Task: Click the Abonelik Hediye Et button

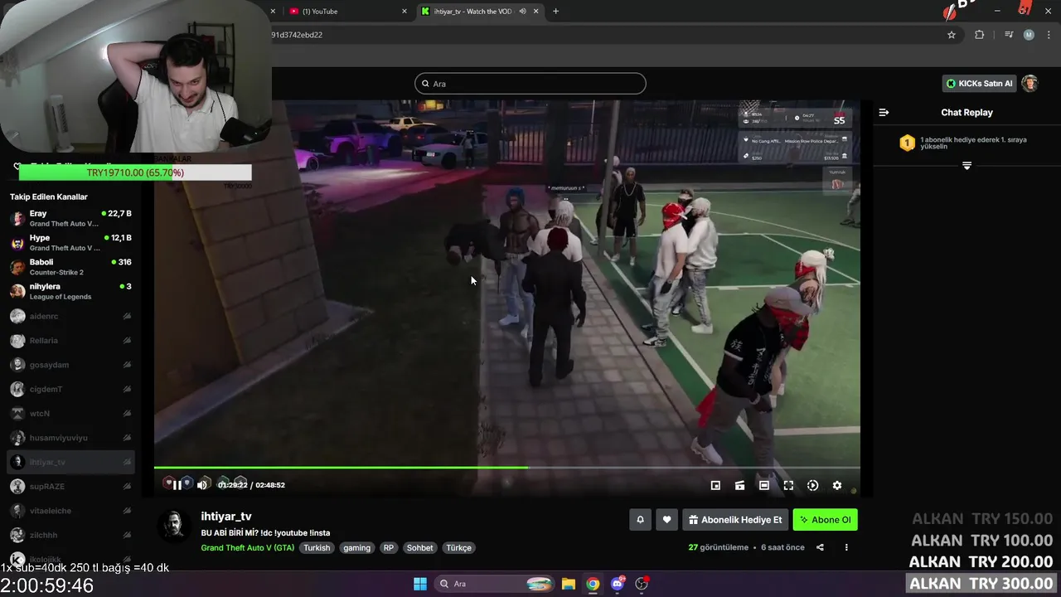Action: pyautogui.click(x=735, y=520)
